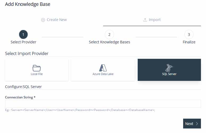
Task: Click the plus icon beside Create New
Action: [x=43, y=20]
